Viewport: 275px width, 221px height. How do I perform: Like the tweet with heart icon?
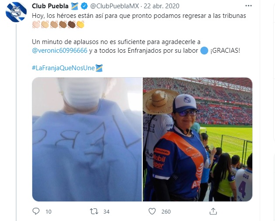point(152,211)
